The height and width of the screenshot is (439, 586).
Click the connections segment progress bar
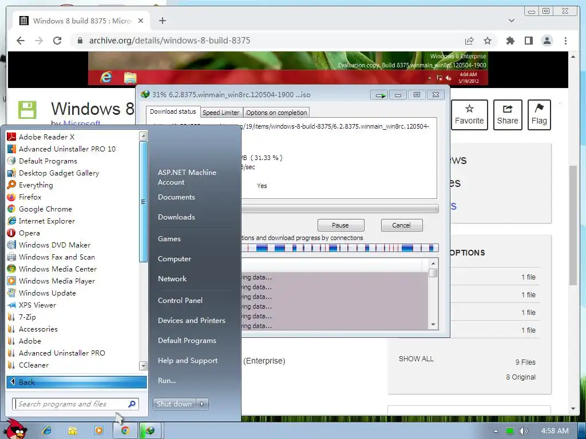coord(339,248)
